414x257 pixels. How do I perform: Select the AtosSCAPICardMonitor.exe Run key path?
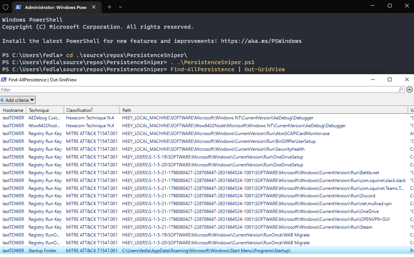226,134
